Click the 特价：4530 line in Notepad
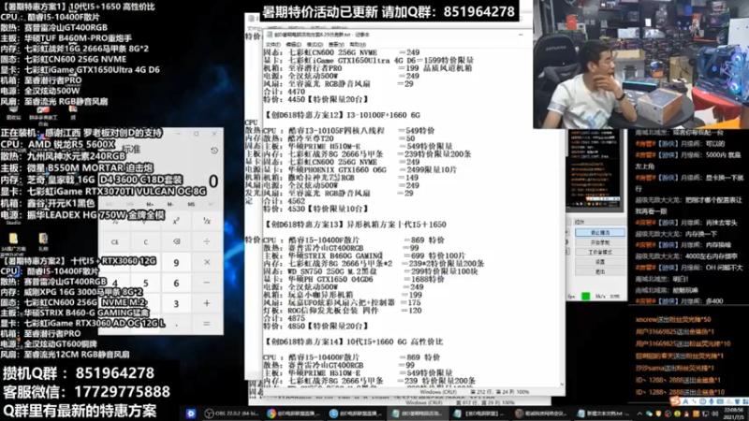Screen dimensions: 749x421 (316, 209)
